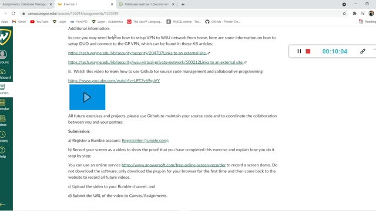Image resolution: width=376 pixels, height=211 pixels.
Task: Open the browser extensions puzzle icon
Action: click(x=354, y=13)
